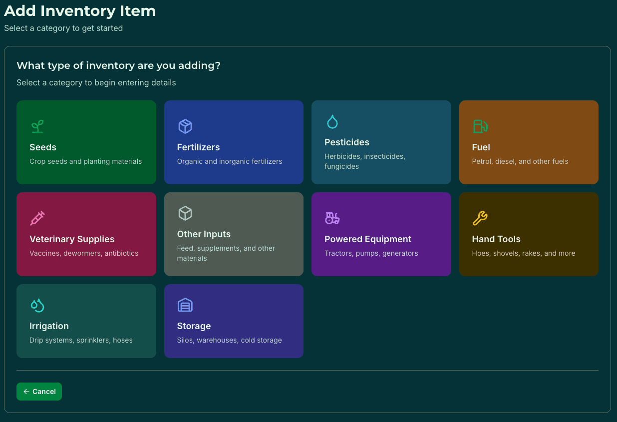The image size is (617, 422).
Task: Select the syringe icon on Veterinary Supplies
Action: pos(37,218)
